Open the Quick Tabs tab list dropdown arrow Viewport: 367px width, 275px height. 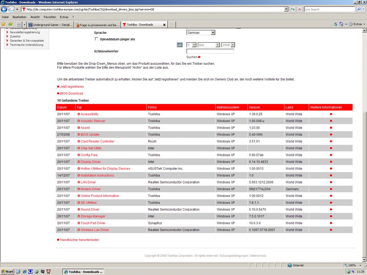point(24,25)
